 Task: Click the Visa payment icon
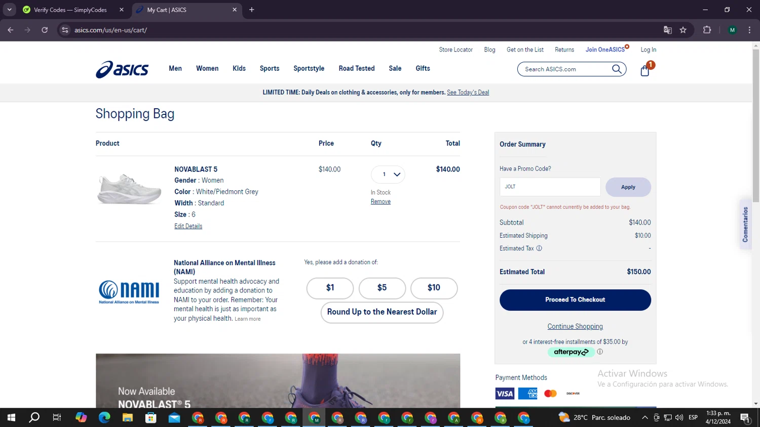(505, 394)
